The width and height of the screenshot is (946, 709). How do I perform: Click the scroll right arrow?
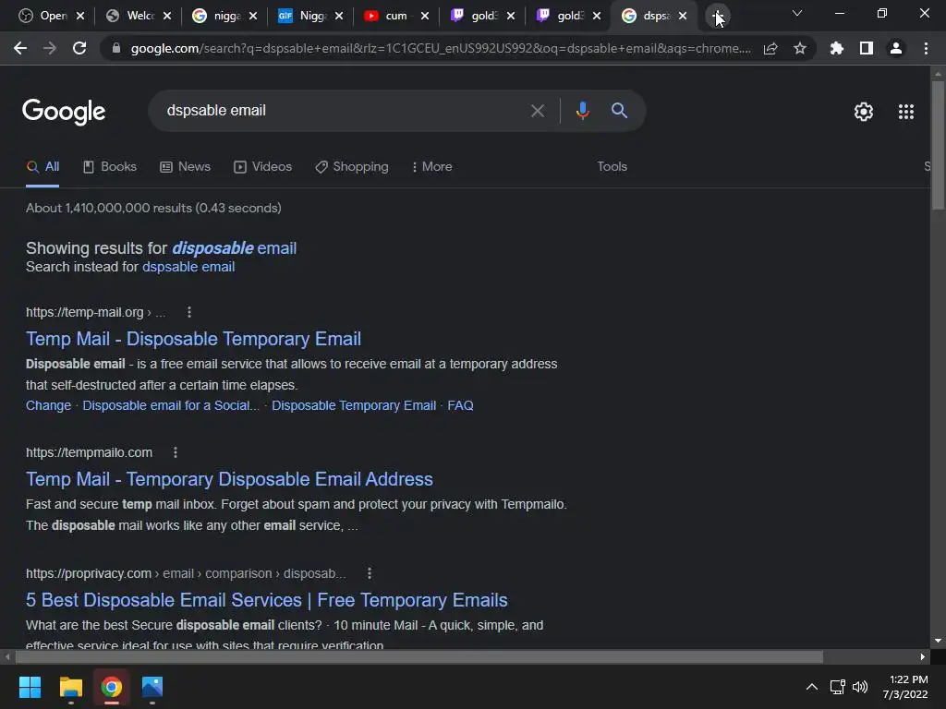[x=923, y=656]
